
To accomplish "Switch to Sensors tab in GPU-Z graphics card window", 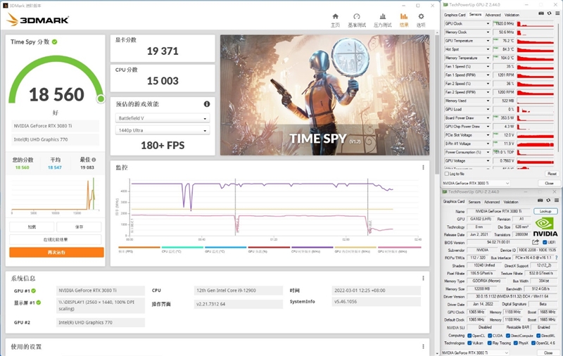I will [474, 202].
